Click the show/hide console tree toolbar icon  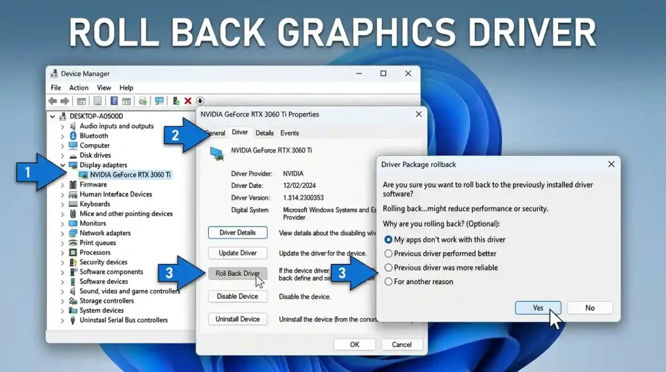coord(81,101)
